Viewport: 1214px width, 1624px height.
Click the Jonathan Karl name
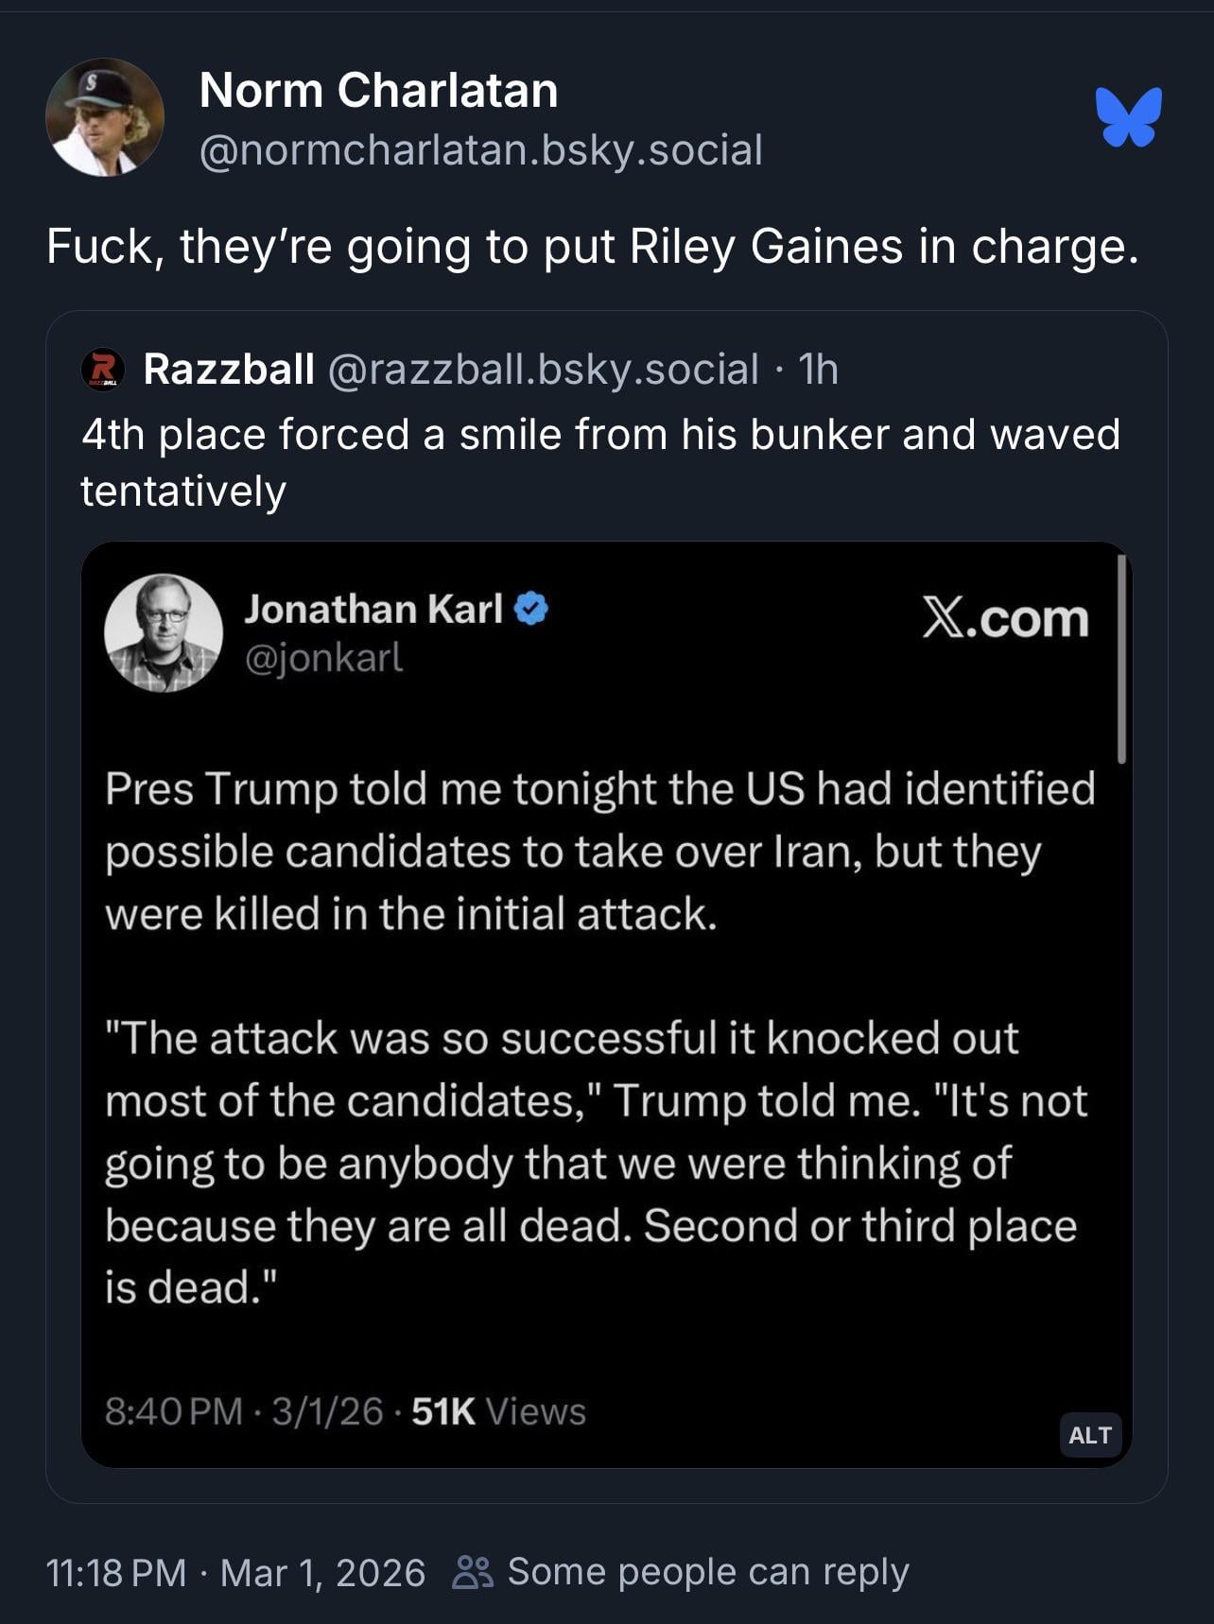373,609
